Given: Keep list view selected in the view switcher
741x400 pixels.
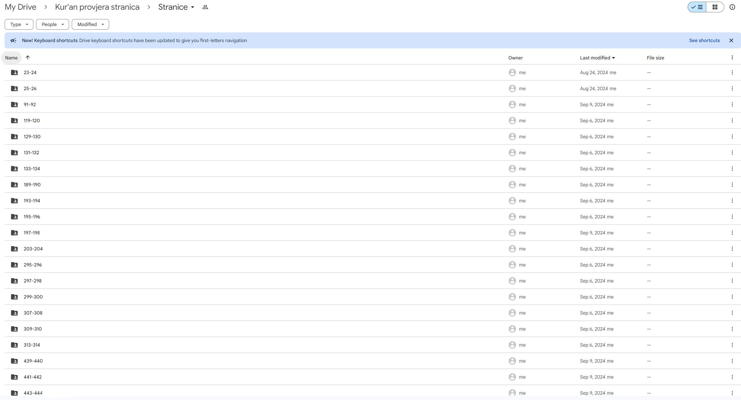Looking at the screenshot, I should (x=697, y=7).
